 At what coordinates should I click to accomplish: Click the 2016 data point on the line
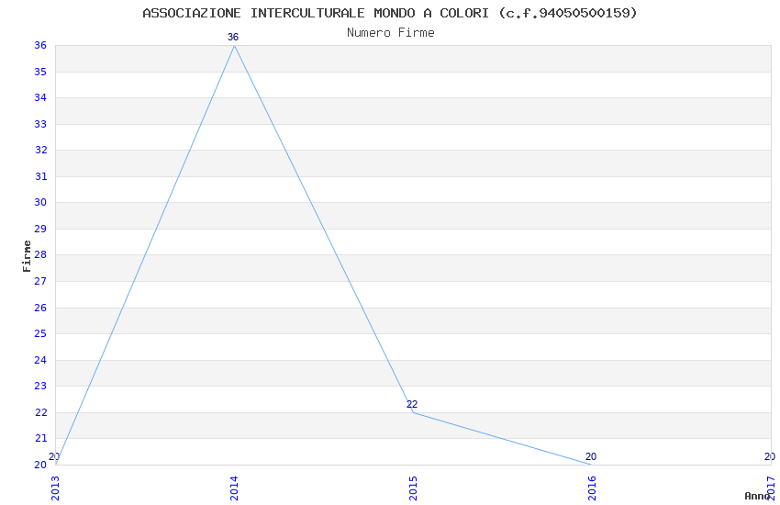592,465
